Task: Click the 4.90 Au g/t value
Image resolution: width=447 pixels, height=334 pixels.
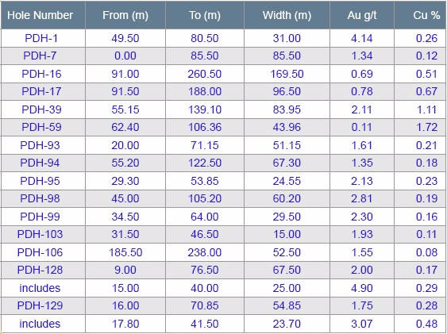Action: (x=362, y=288)
